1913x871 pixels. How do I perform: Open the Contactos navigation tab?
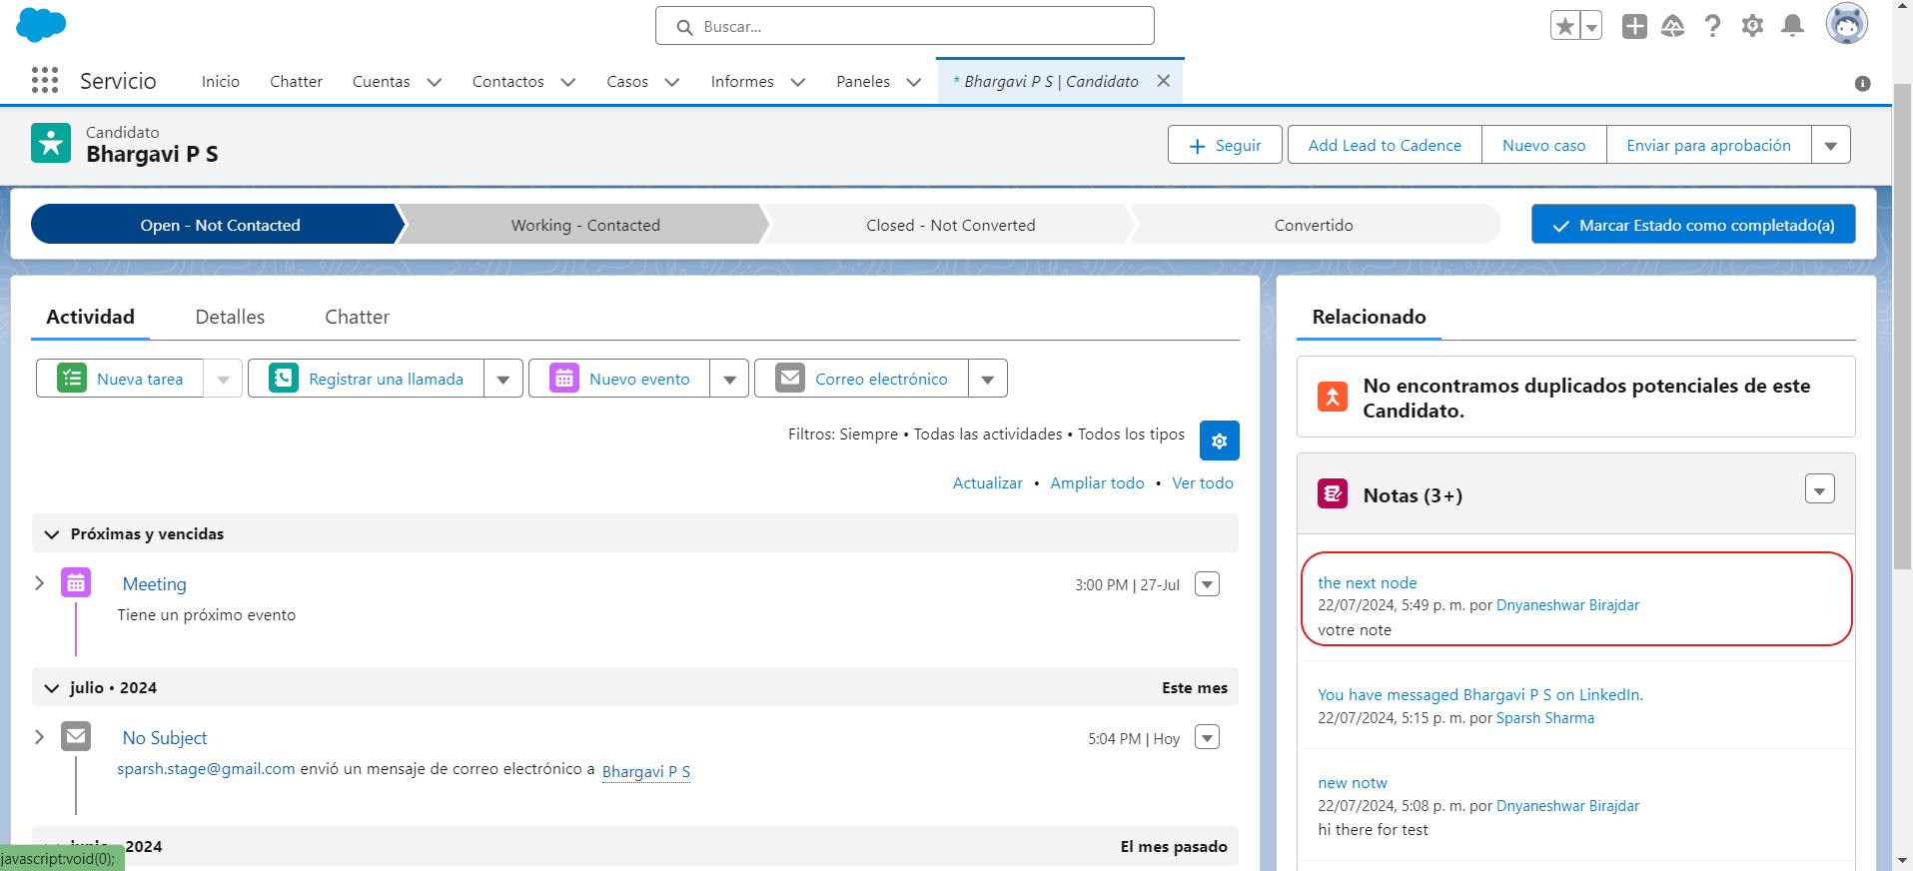click(x=508, y=82)
